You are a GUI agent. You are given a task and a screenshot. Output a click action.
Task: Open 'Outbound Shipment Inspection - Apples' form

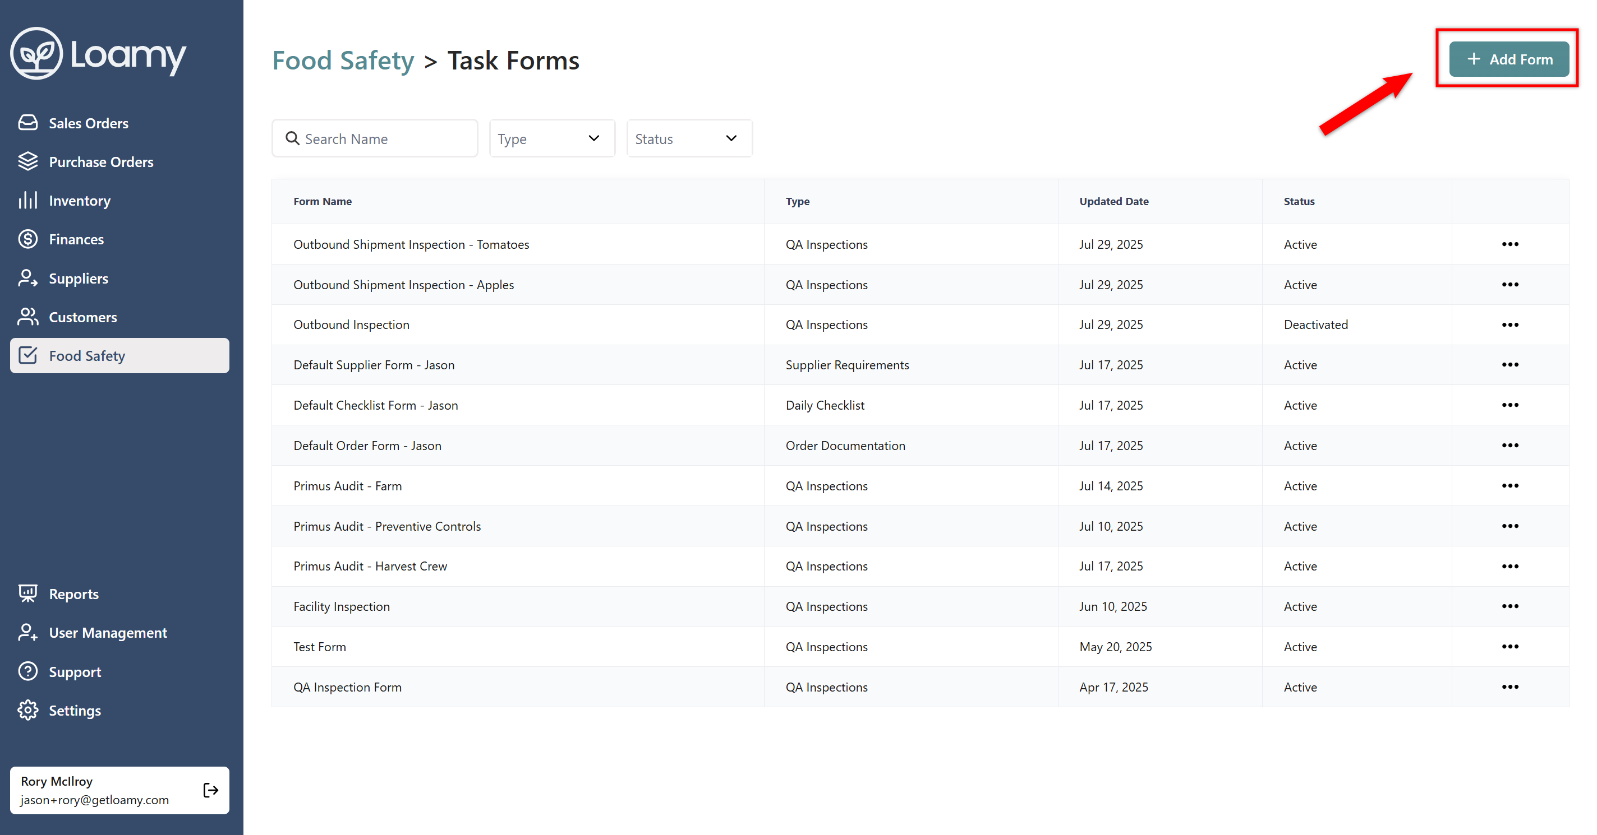(403, 284)
